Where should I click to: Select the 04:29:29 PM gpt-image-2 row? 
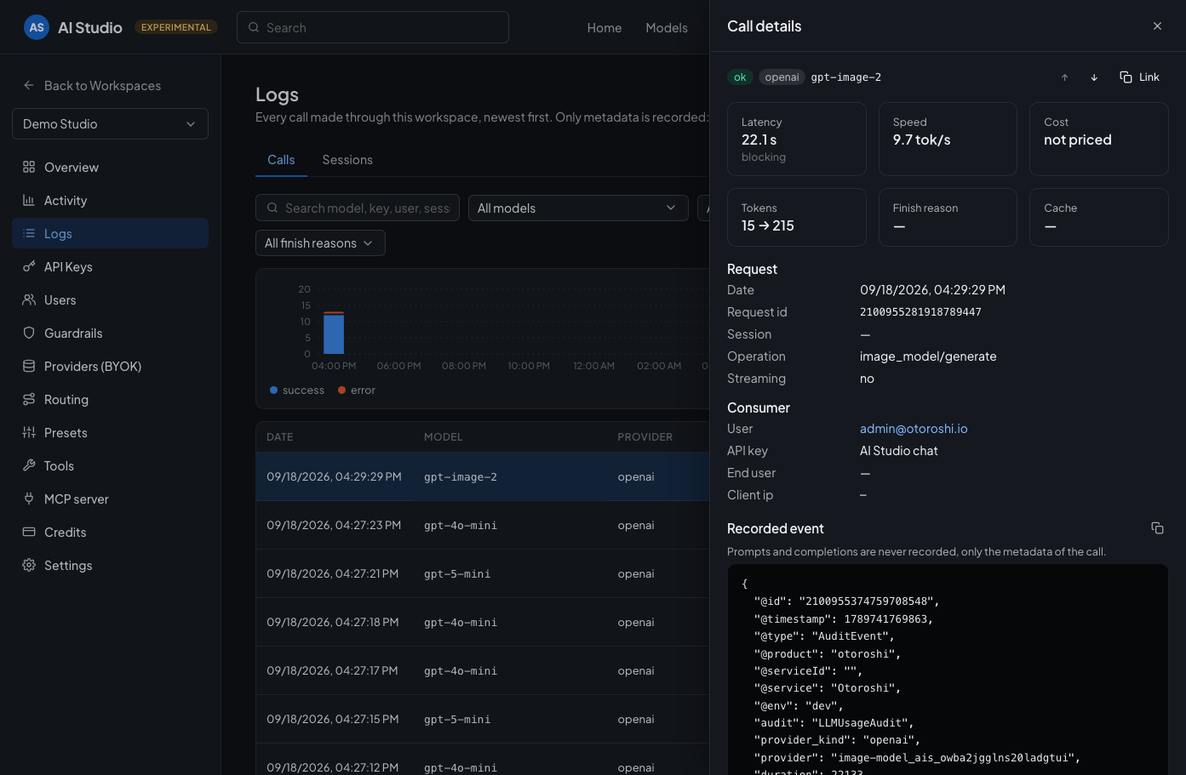(483, 476)
